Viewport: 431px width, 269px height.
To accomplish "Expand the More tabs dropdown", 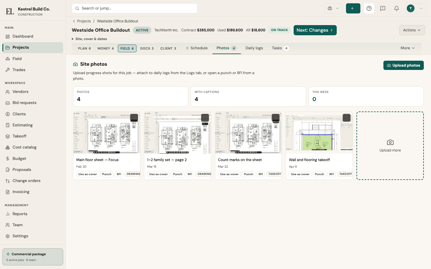I will click(x=408, y=48).
